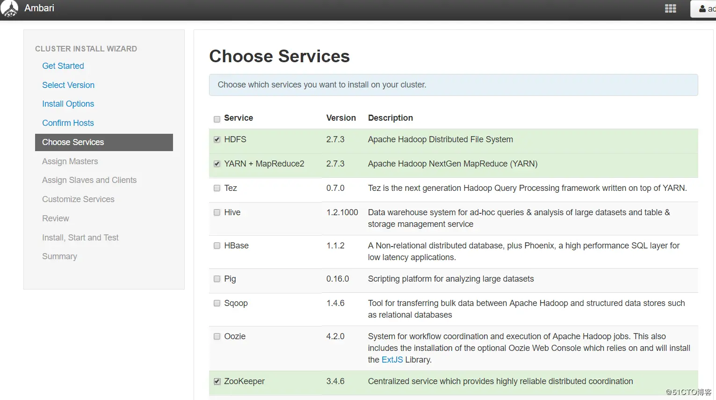
Task: Go to Get Started wizard step
Action: [63, 66]
